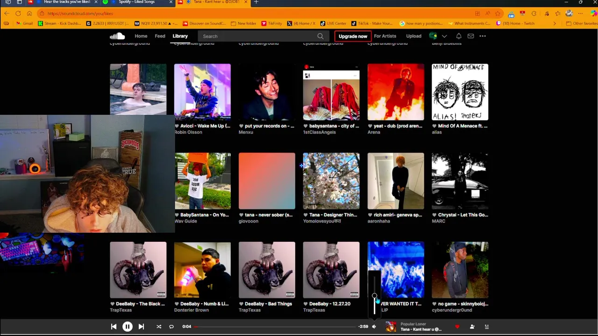Switch to the Hear the tracks you've liked tab
Viewport: 598px width, 336px height.
[67, 2]
